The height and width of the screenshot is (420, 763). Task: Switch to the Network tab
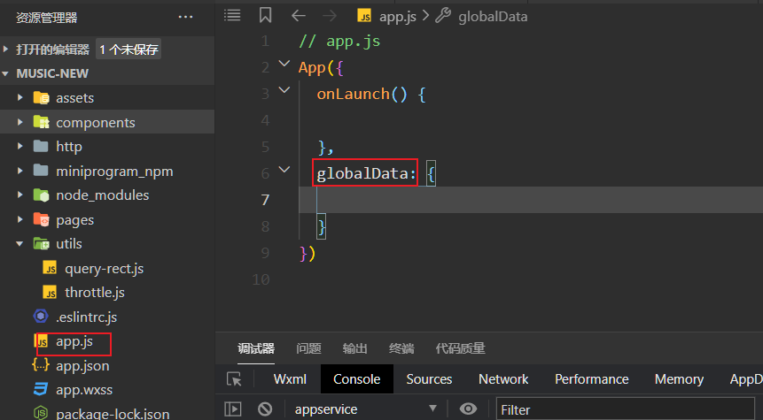(x=503, y=379)
